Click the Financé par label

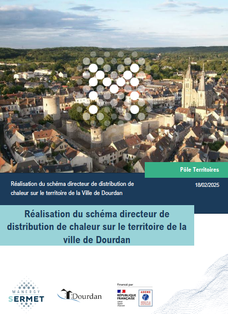125,284
